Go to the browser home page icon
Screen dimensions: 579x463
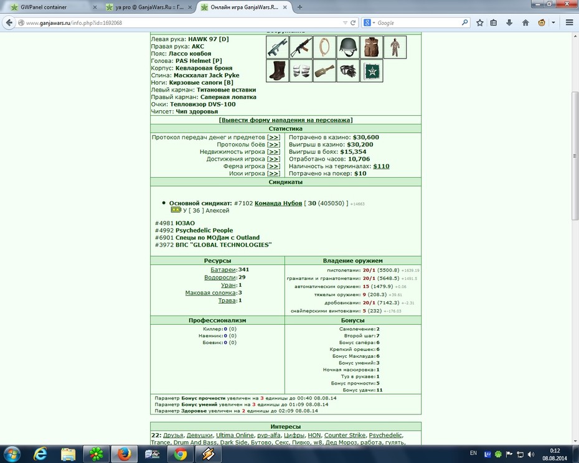(525, 22)
